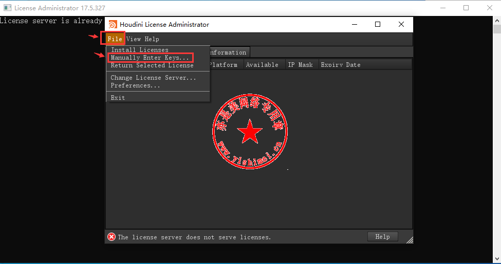Switch to the partially hidden Information tab
The image size is (501, 264).
click(229, 52)
